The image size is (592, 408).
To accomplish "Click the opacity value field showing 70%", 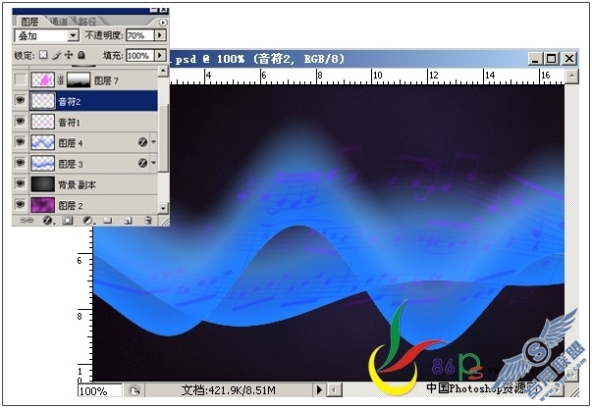I will [x=139, y=35].
